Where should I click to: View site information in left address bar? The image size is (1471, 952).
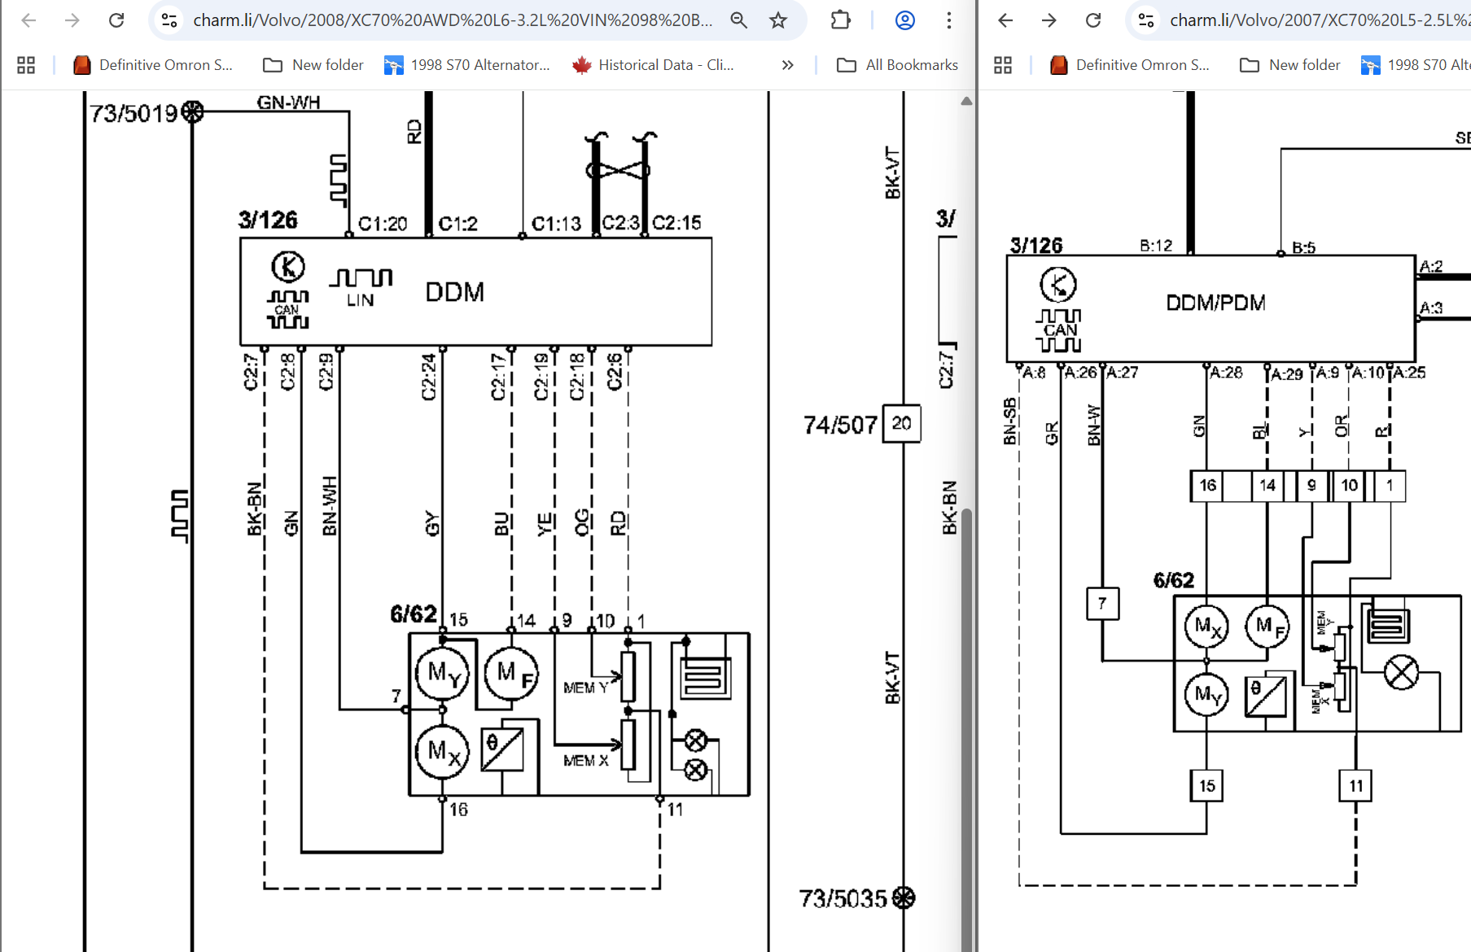coord(169,20)
